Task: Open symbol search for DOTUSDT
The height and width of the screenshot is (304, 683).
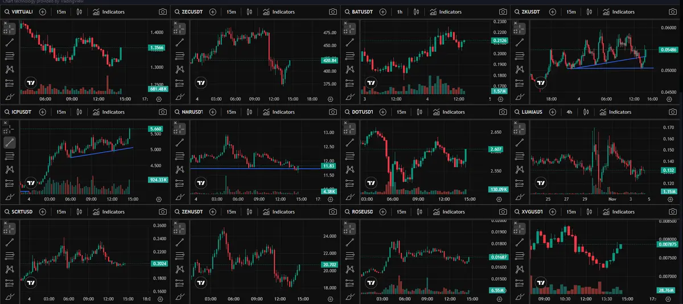Action: [x=359, y=112]
